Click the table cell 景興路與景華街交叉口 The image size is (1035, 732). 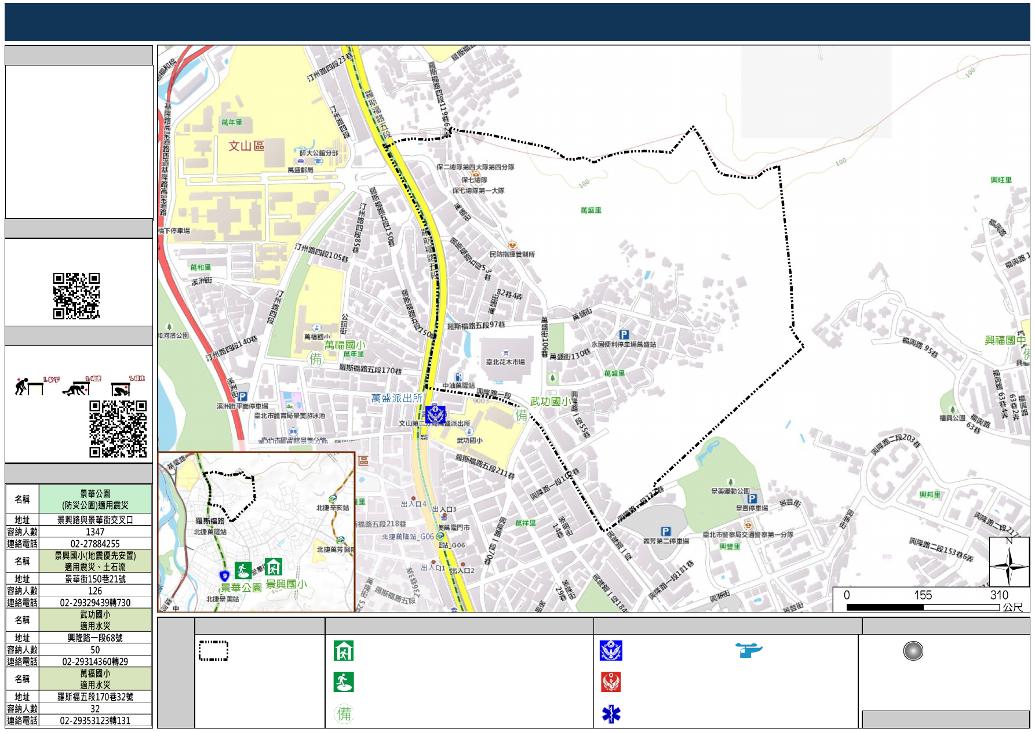pyautogui.click(x=95, y=520)
